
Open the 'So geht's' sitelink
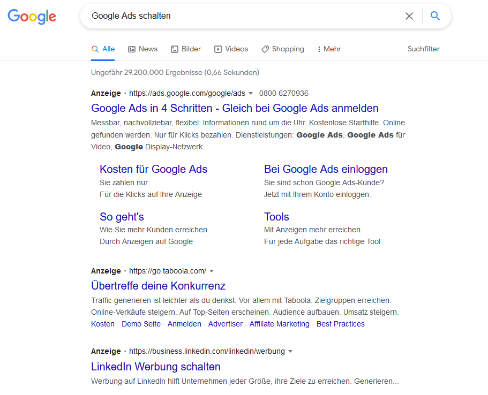pyautogui.click(x=122, y=217)
